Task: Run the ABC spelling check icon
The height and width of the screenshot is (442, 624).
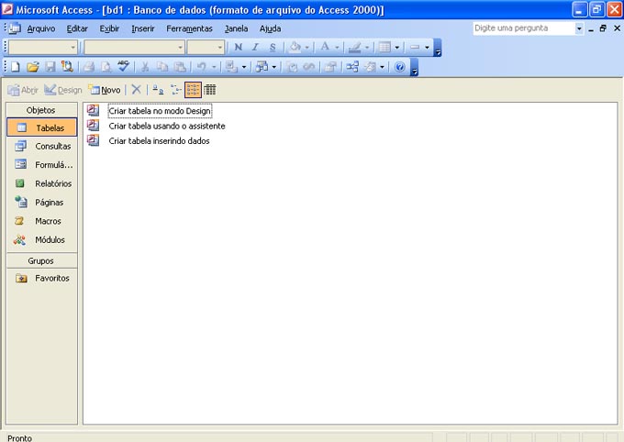Action: [x=123, y=67]
